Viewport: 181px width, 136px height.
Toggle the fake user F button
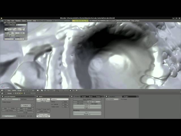(19, 99)
